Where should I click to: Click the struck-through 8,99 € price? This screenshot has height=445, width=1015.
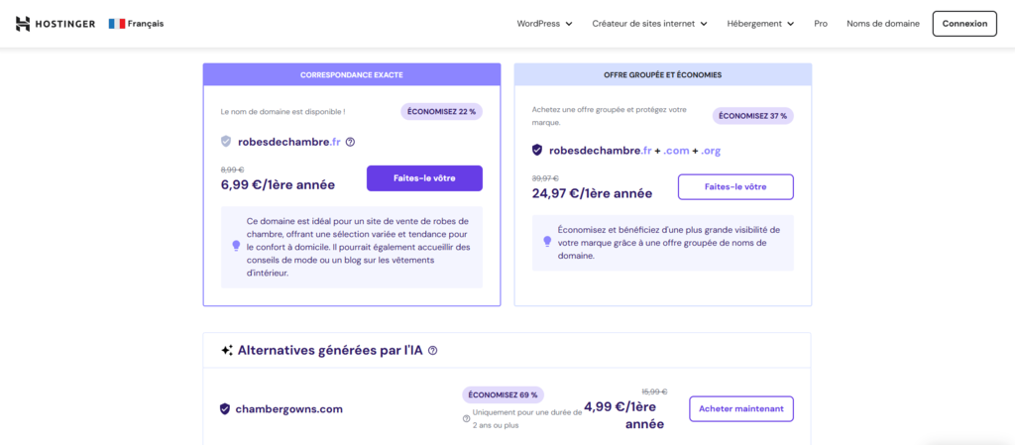click(x=234, y=169)
